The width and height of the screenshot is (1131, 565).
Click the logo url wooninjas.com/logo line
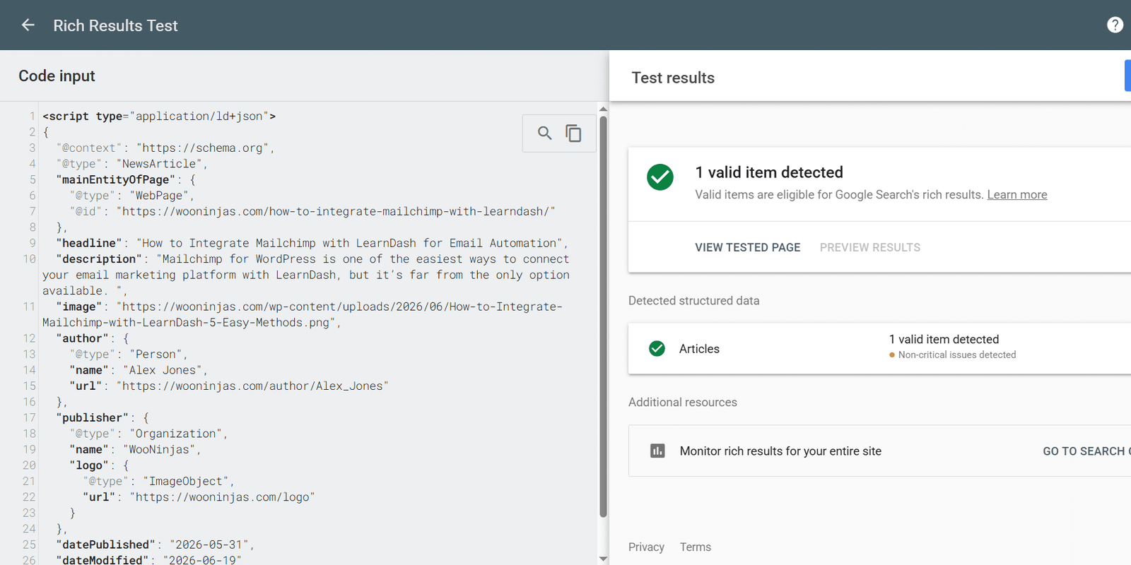(x=199, y=497)
